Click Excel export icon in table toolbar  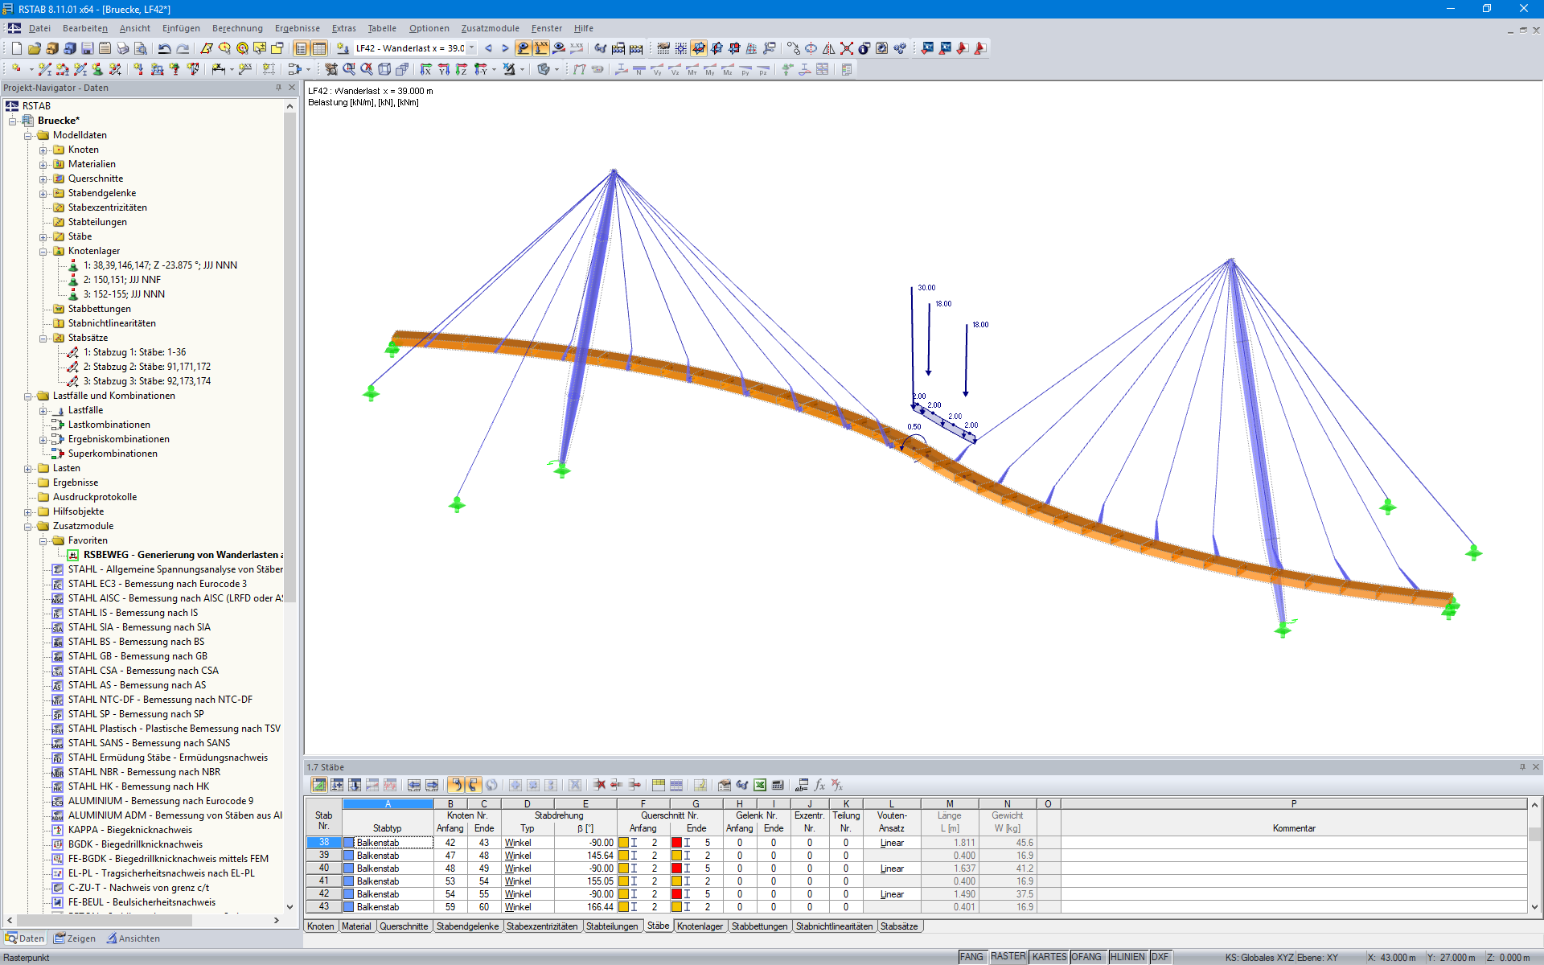pos(759,785)
